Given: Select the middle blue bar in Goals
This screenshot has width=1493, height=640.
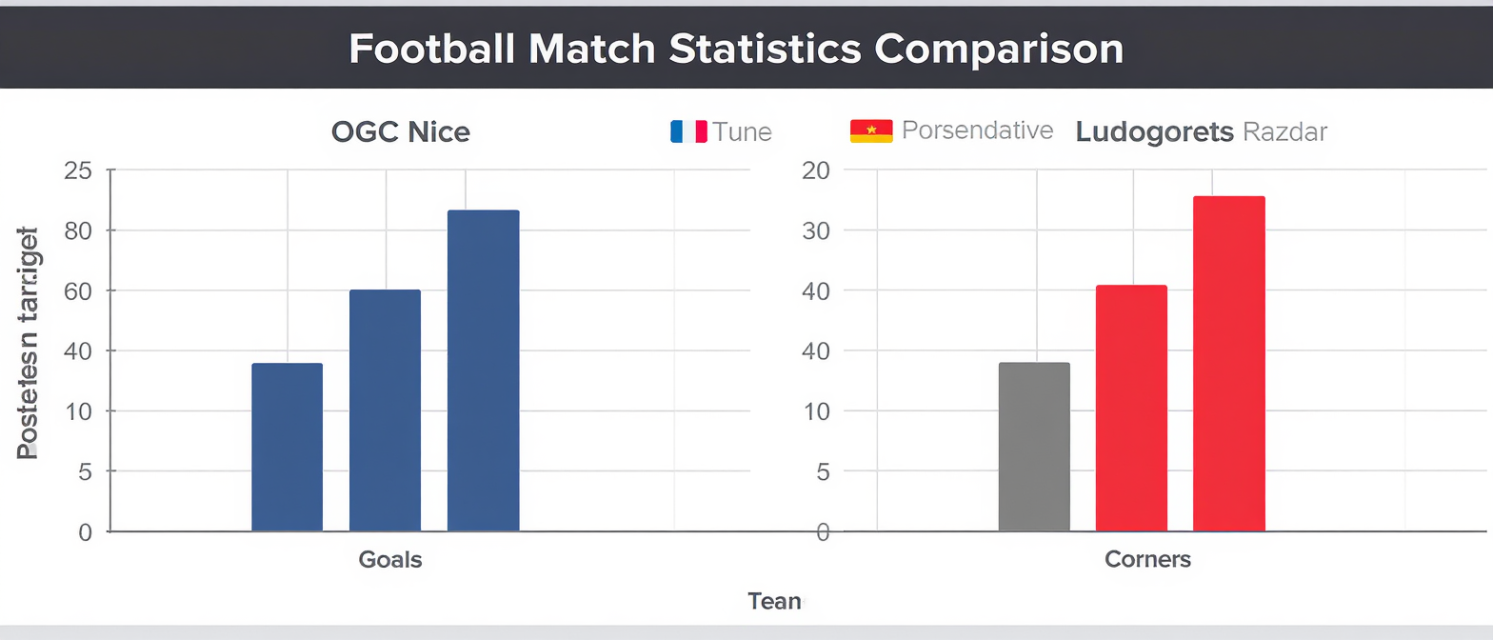Looking at the screenshot, I should (x=385, y=410).
